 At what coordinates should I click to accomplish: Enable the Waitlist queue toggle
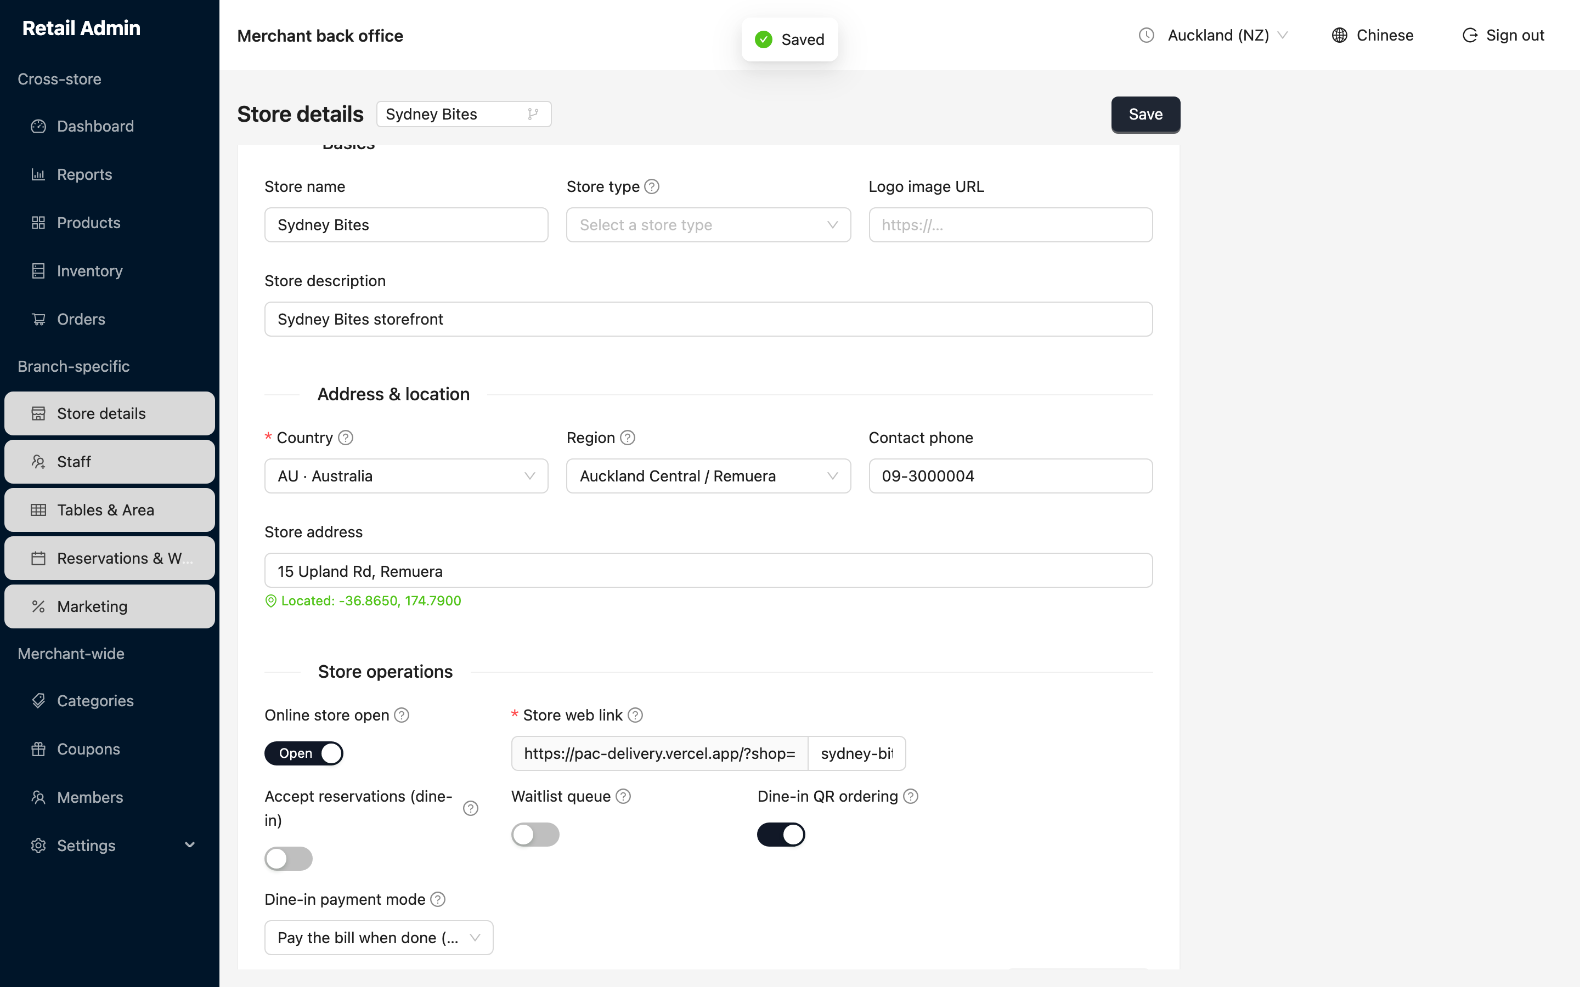pos(535,834)
